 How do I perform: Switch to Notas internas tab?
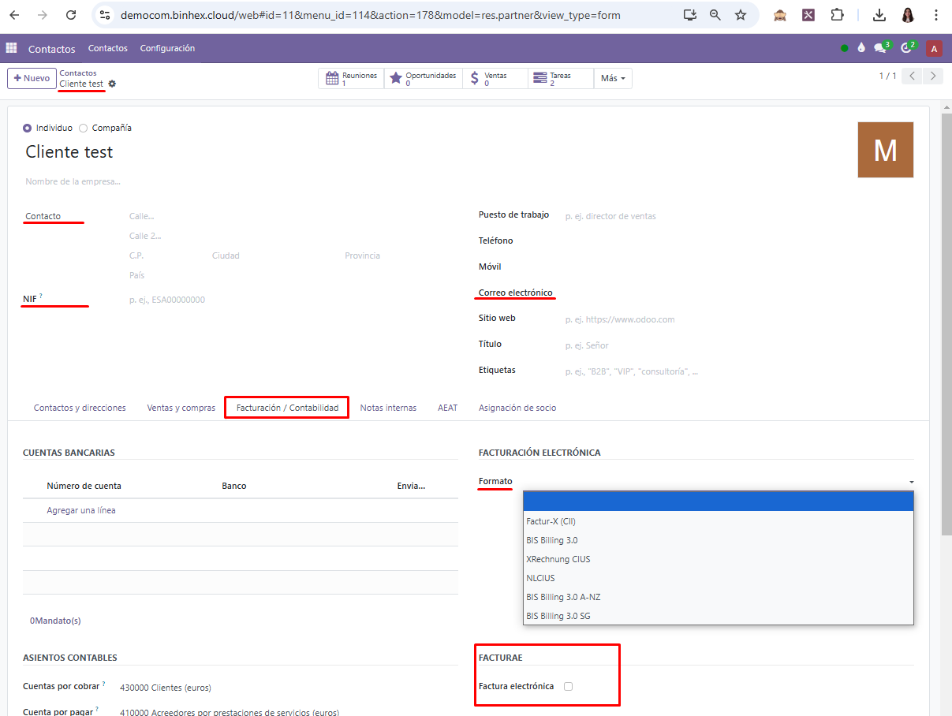pyautogui.click(x=388, y=408)
